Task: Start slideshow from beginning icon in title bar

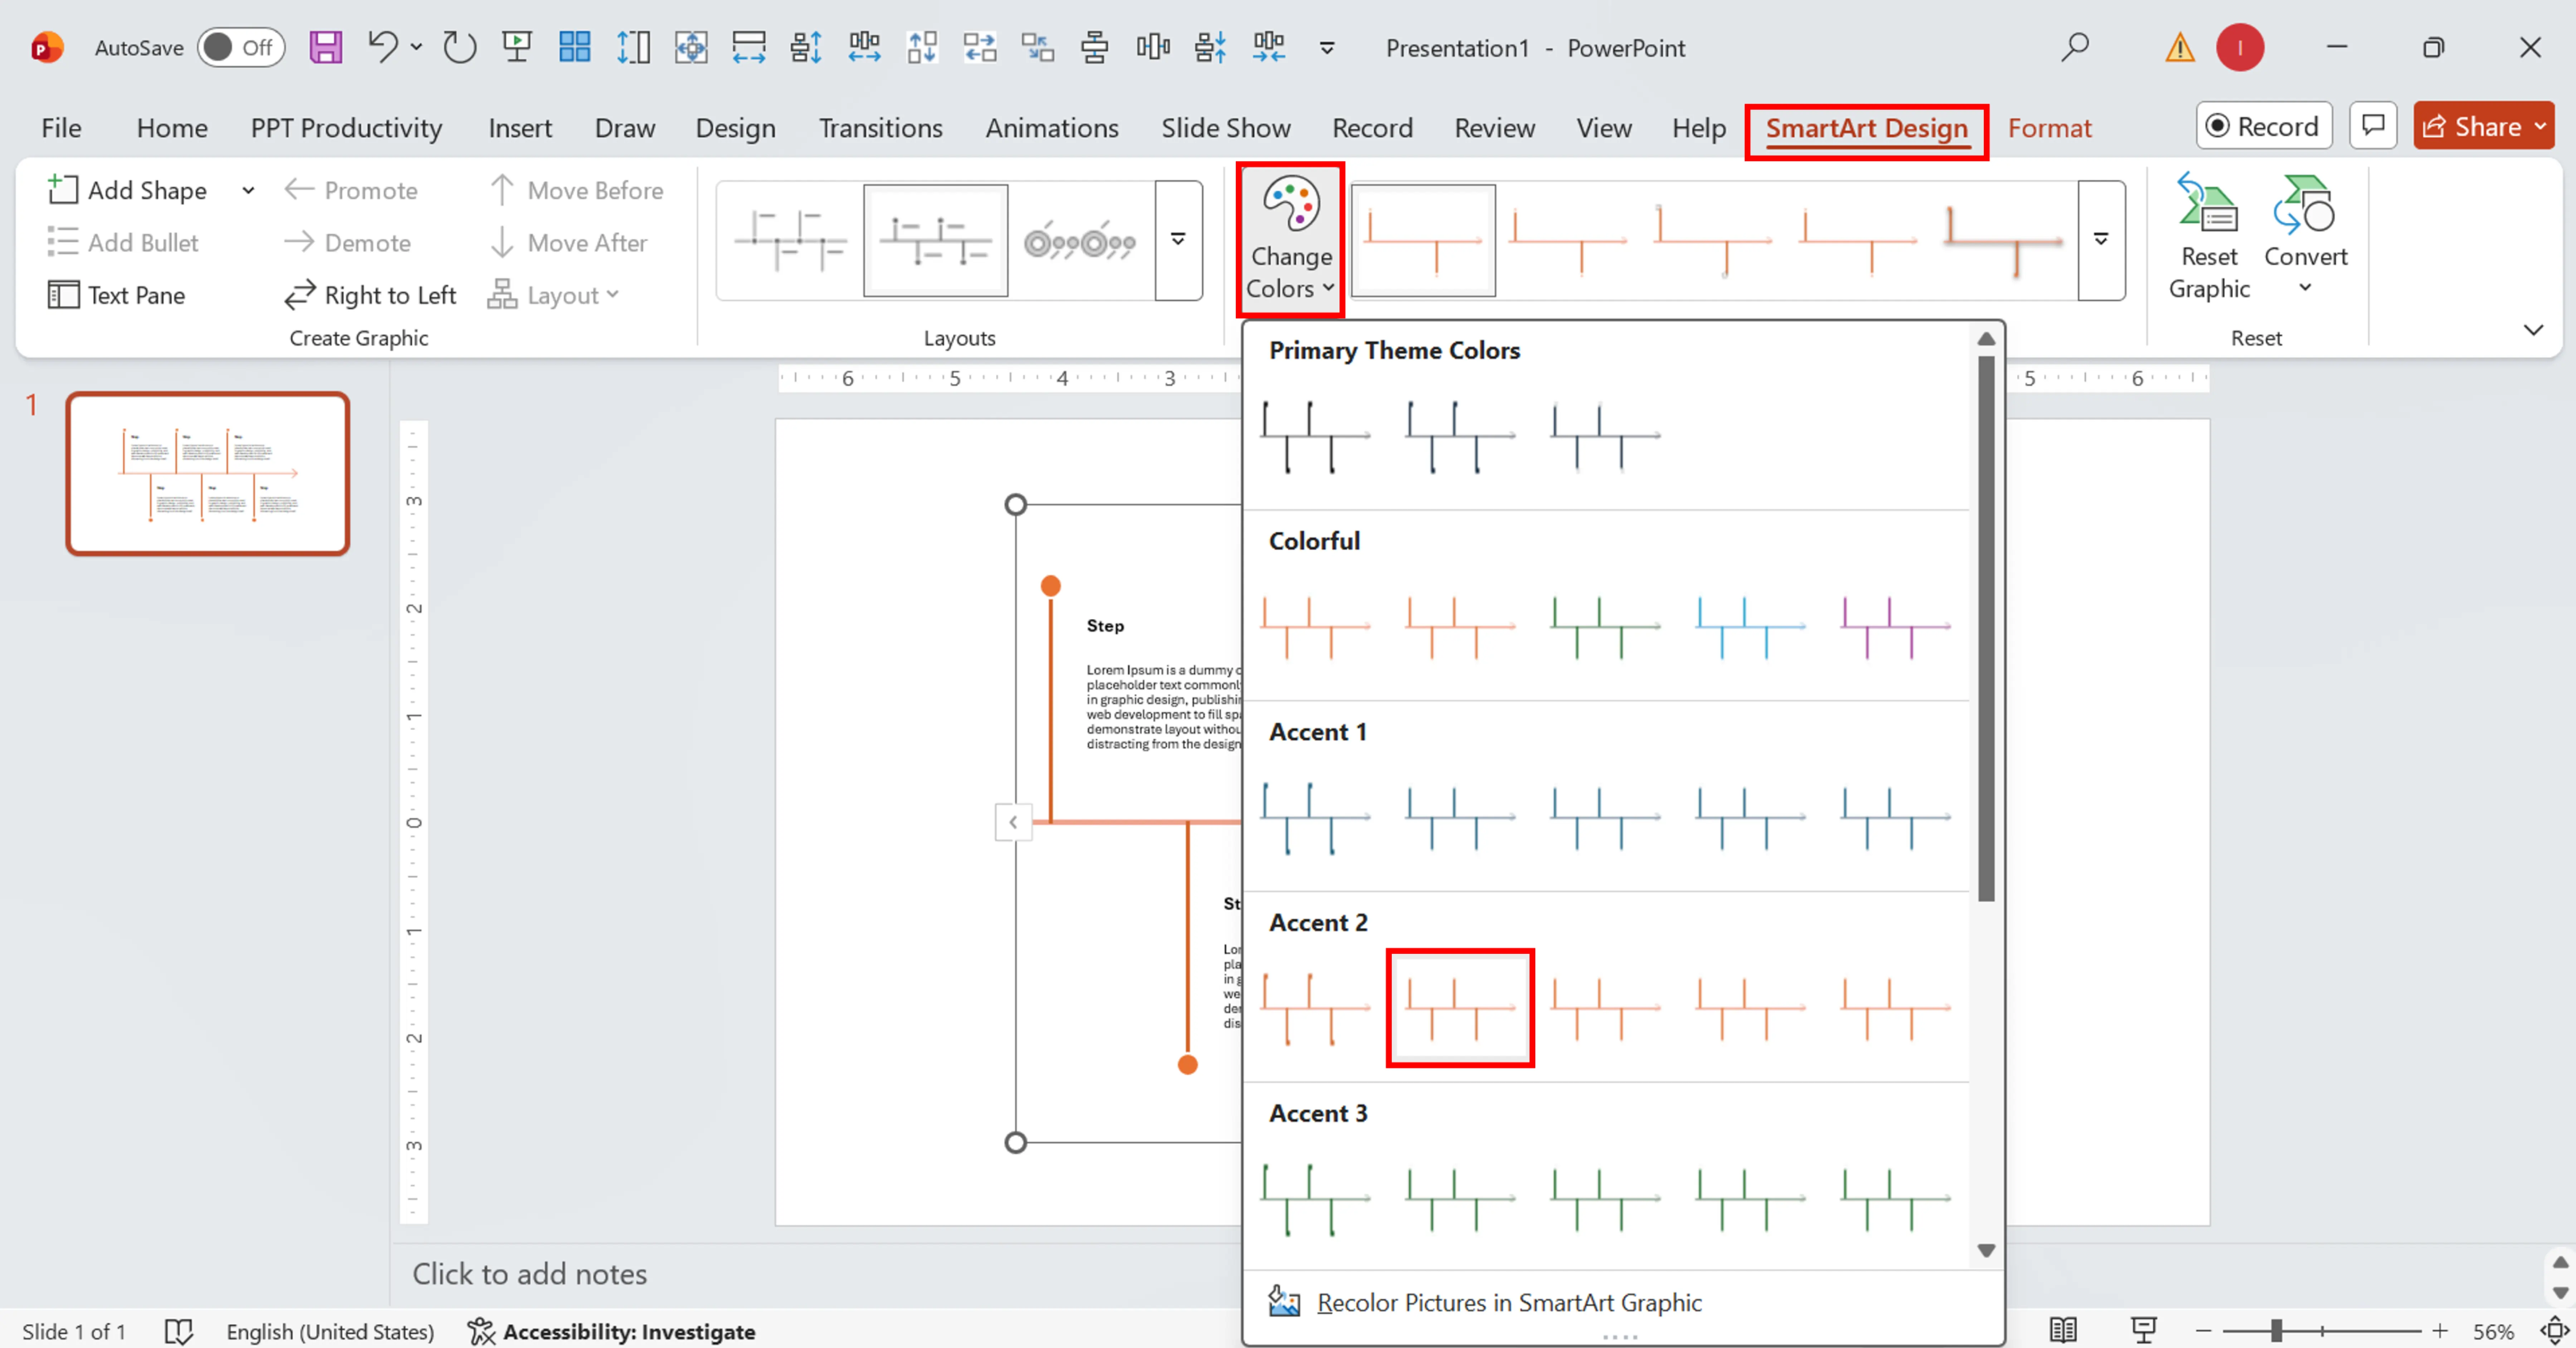Action: [517, 47]
